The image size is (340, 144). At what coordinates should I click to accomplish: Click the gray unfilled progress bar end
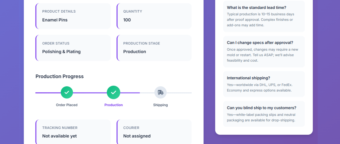coord(181,93)
